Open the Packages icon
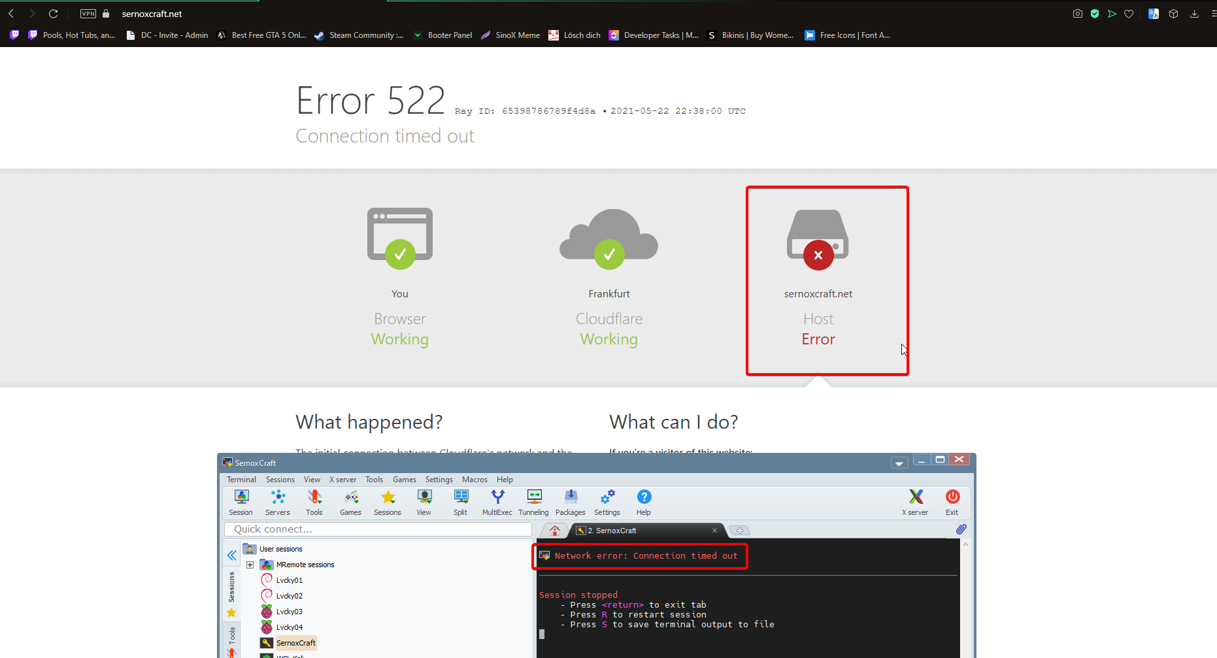The image size is (1217, 658). [571, 502]
